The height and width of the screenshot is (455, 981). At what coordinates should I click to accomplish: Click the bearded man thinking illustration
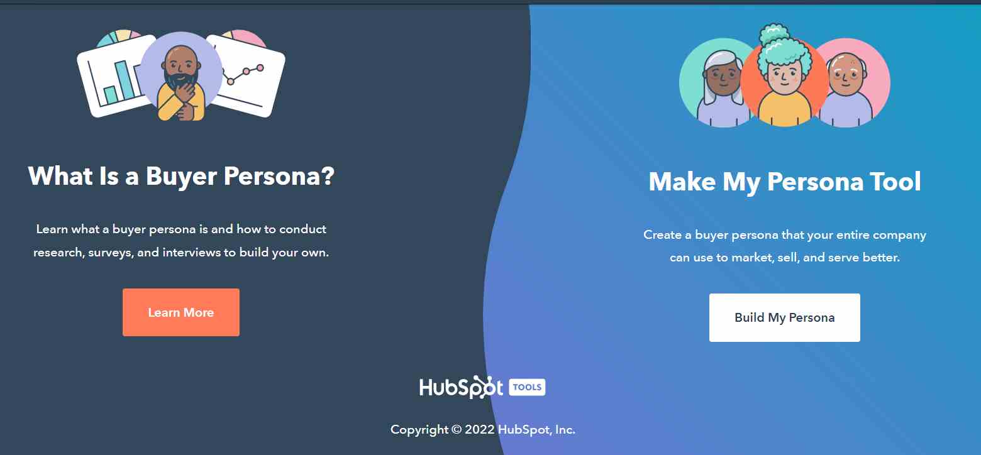181,76
